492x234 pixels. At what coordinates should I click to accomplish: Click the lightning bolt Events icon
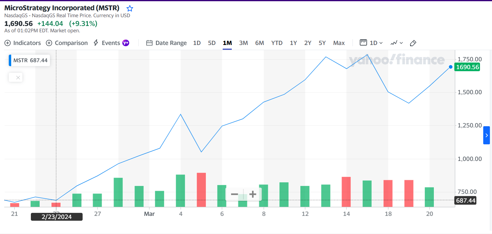pyautogui.click(x=96, y=43)
